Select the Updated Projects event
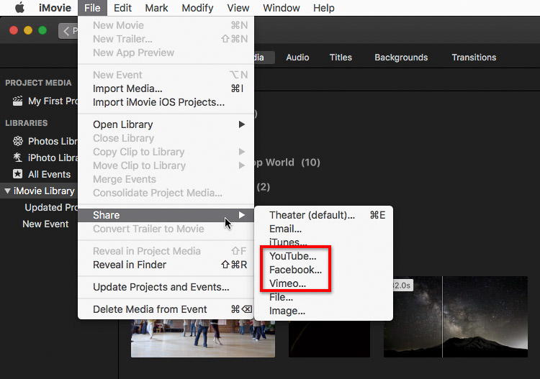The width and height of the screenshot is (540, 379). 51,207
